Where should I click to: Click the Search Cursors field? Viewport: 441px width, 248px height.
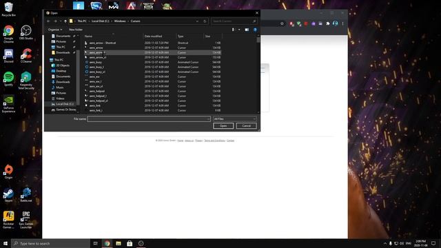234,21
